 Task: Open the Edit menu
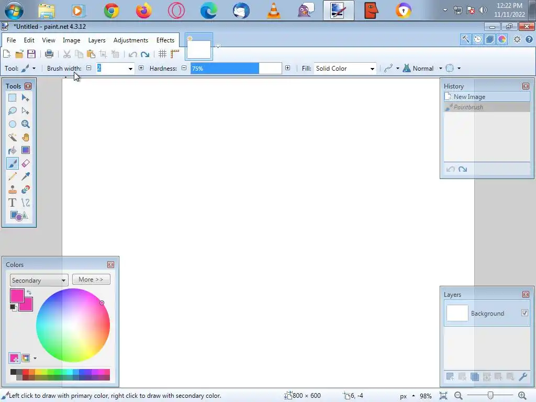(x=29, y=40)
